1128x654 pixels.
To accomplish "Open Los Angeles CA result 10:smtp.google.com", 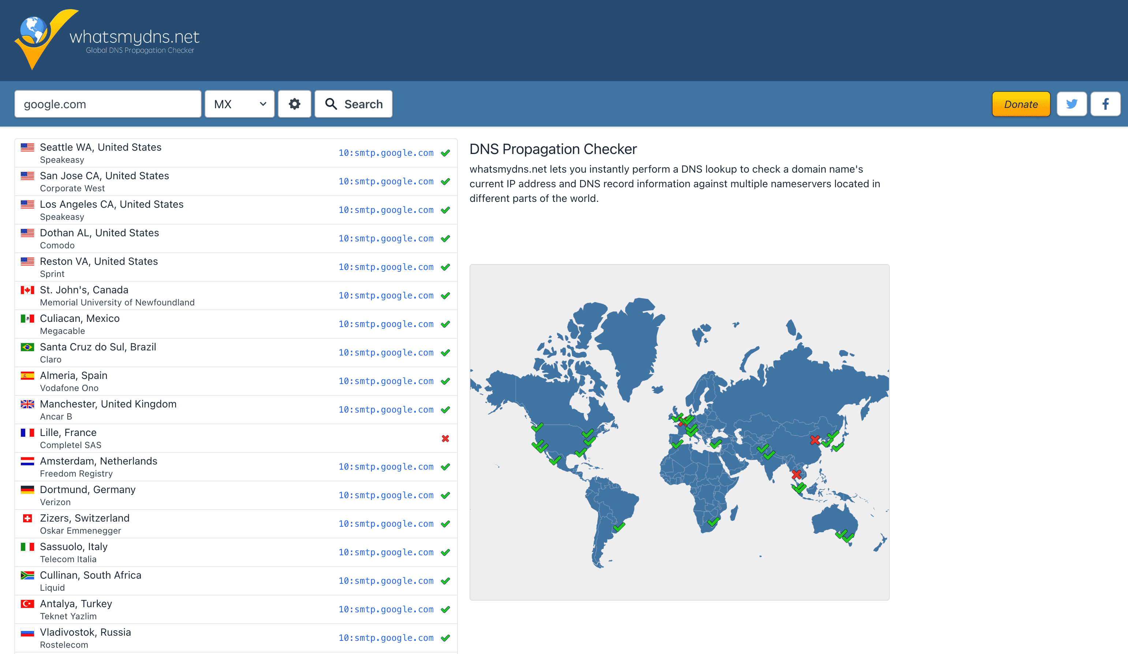I will 386,210.
